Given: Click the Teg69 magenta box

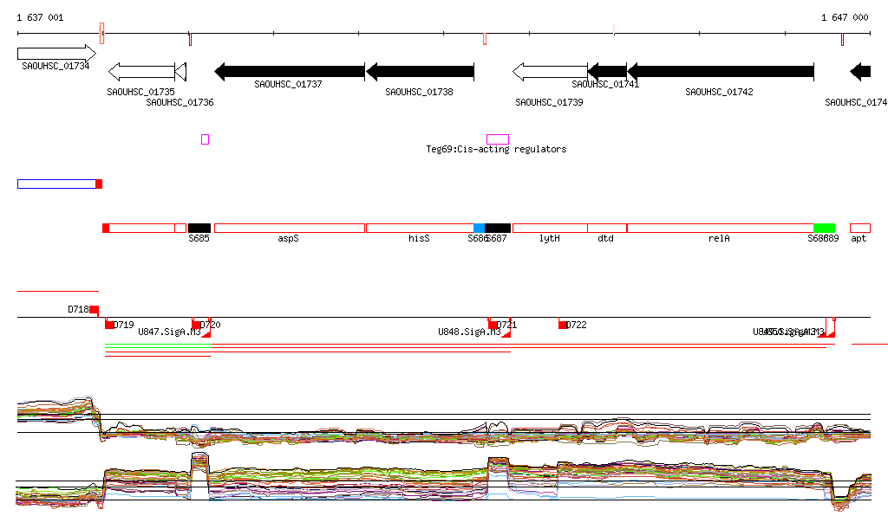Looking at the screenshot, I should point(498,139).
